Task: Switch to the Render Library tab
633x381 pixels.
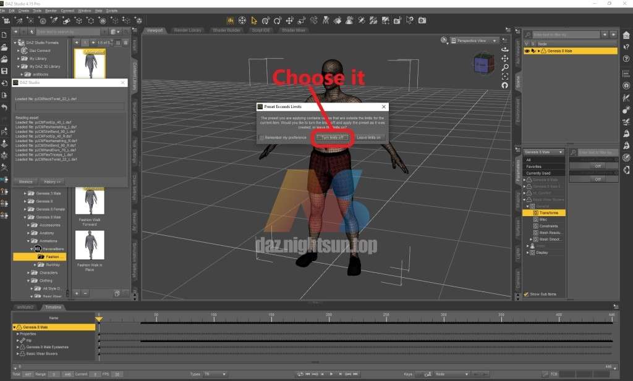Action: point(187,30)
